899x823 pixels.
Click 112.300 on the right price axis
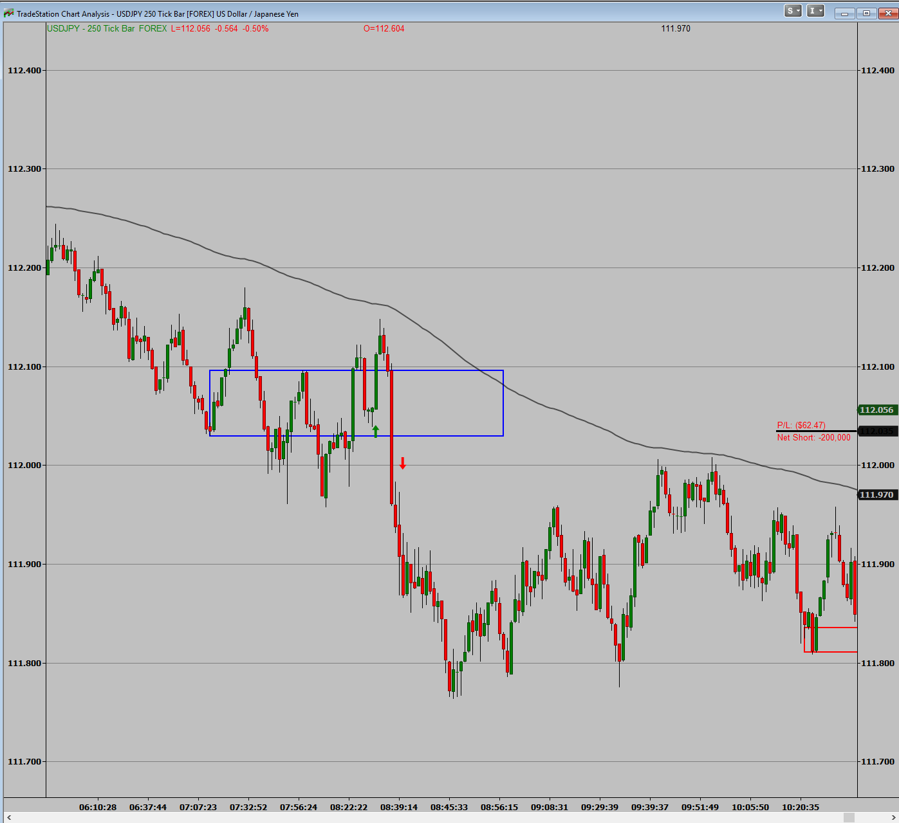[x=878, y=169]
